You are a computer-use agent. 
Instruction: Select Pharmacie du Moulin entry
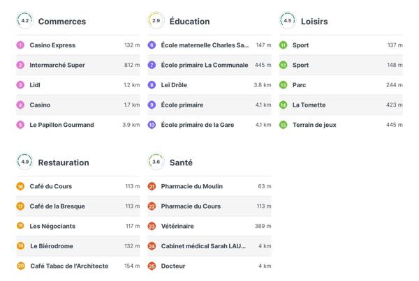coord(191,186)
